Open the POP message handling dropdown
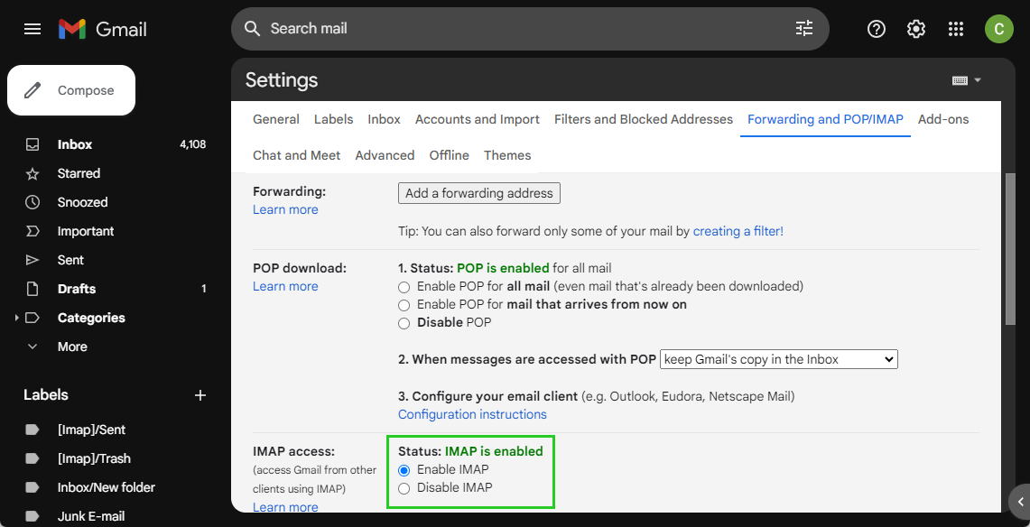 (x=778, y=359)
